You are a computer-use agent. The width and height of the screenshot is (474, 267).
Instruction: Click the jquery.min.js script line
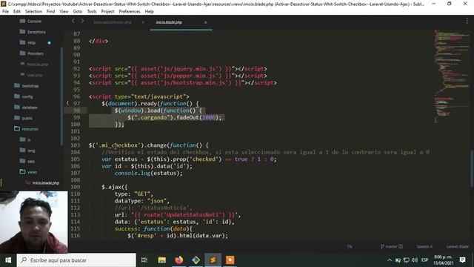point(178,69)
